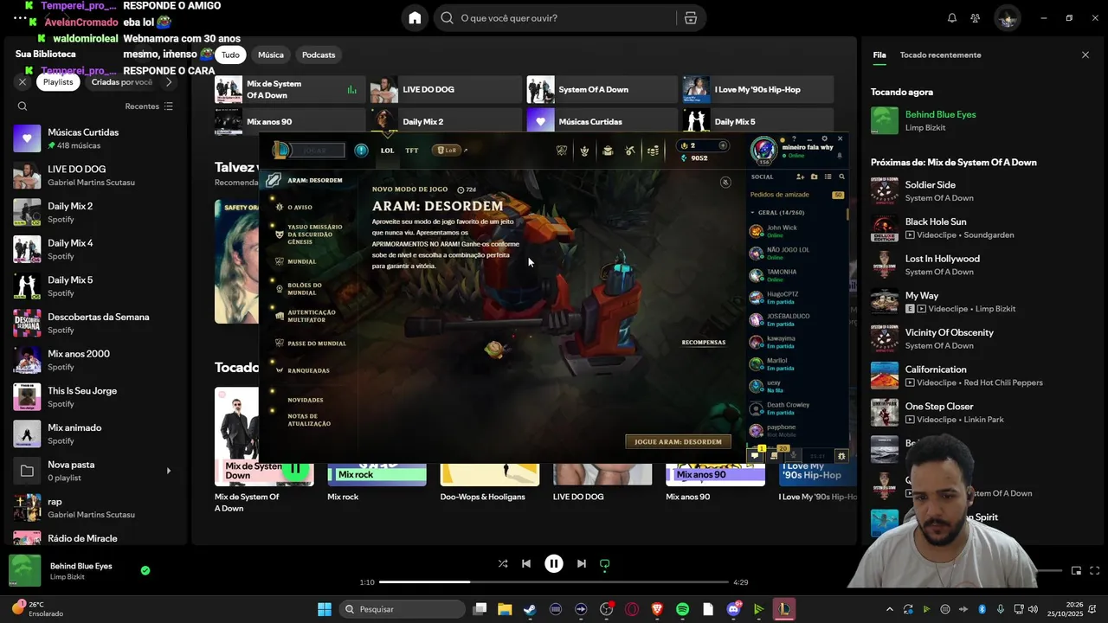Viewport: 1108px width, 623px height.
Task: Open RANQUEADAS in League side menu
Action: 308,370
